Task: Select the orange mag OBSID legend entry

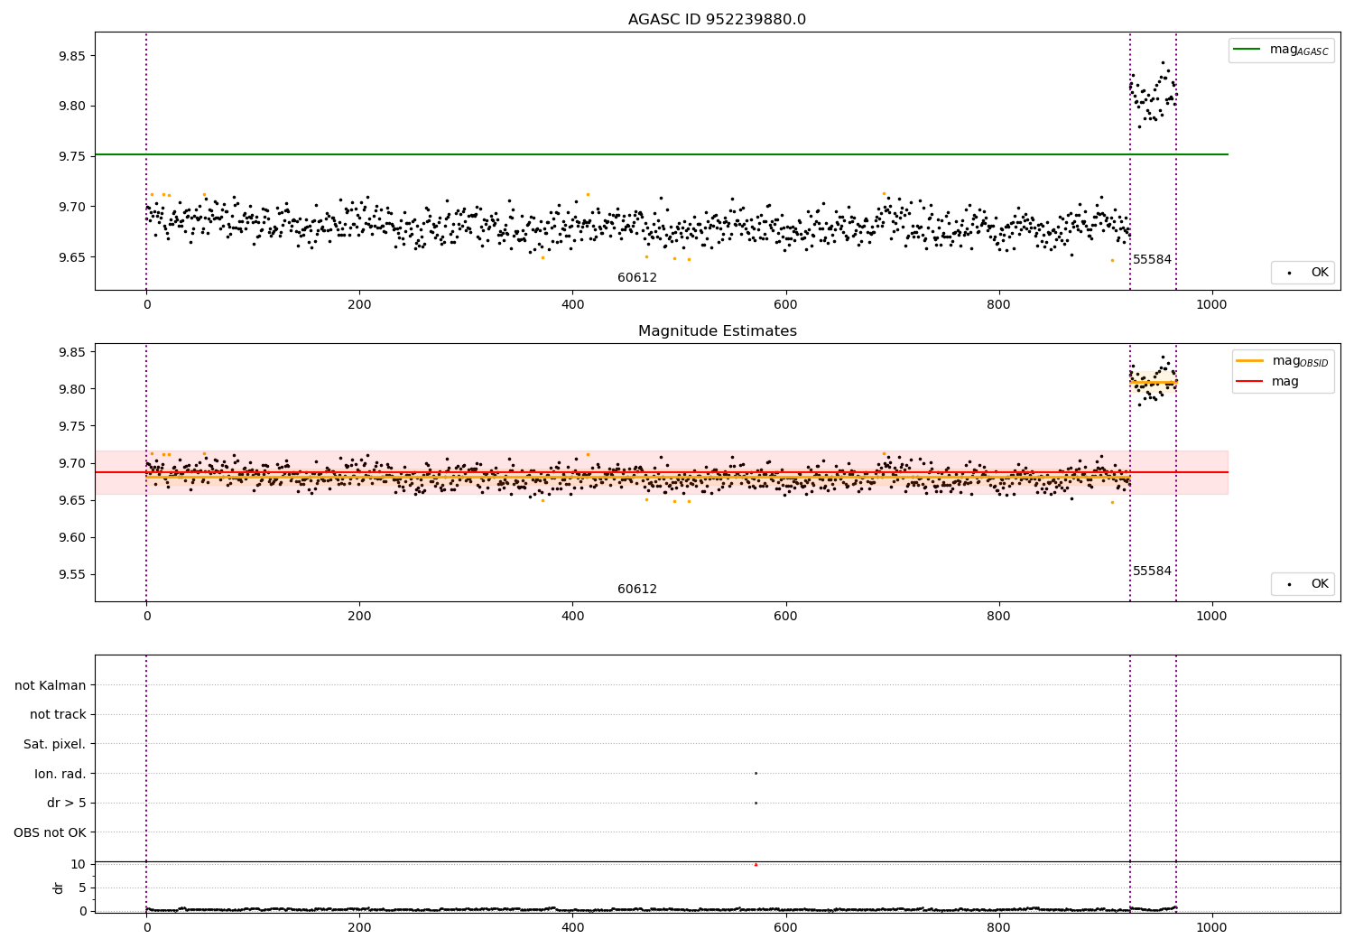Action: click(1282, 361)
